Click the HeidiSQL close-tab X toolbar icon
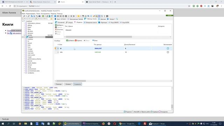This screenshot has width=224, height=126. tap(71, 16)
